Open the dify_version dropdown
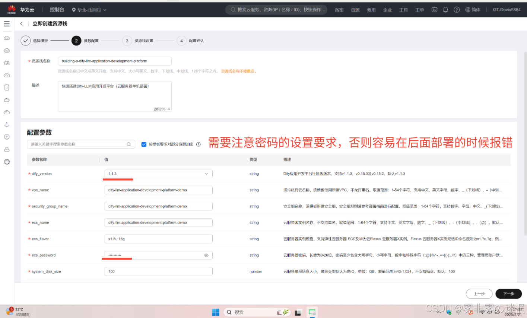Viewport: 527px width, 318px height. tap(158, 174)
